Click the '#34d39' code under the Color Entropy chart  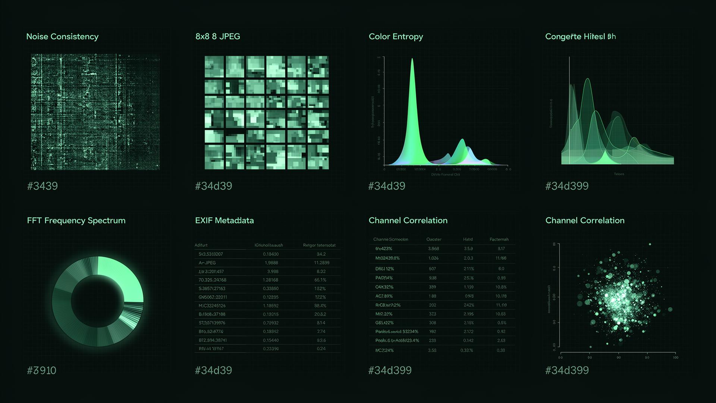[x=387, y=186]
